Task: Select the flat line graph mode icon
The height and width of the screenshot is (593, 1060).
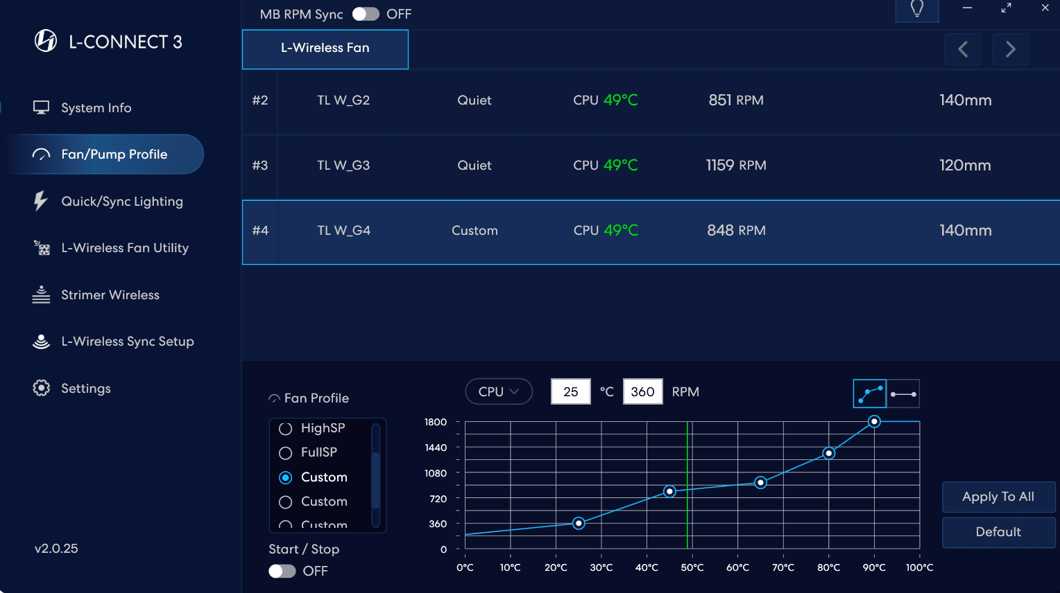Action: click(903, 393)
